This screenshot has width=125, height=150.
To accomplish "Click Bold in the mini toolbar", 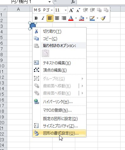I will coord(36,18).
